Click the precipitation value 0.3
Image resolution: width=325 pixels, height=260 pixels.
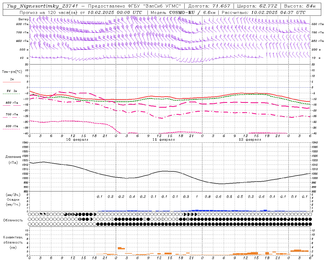[186, 197]
